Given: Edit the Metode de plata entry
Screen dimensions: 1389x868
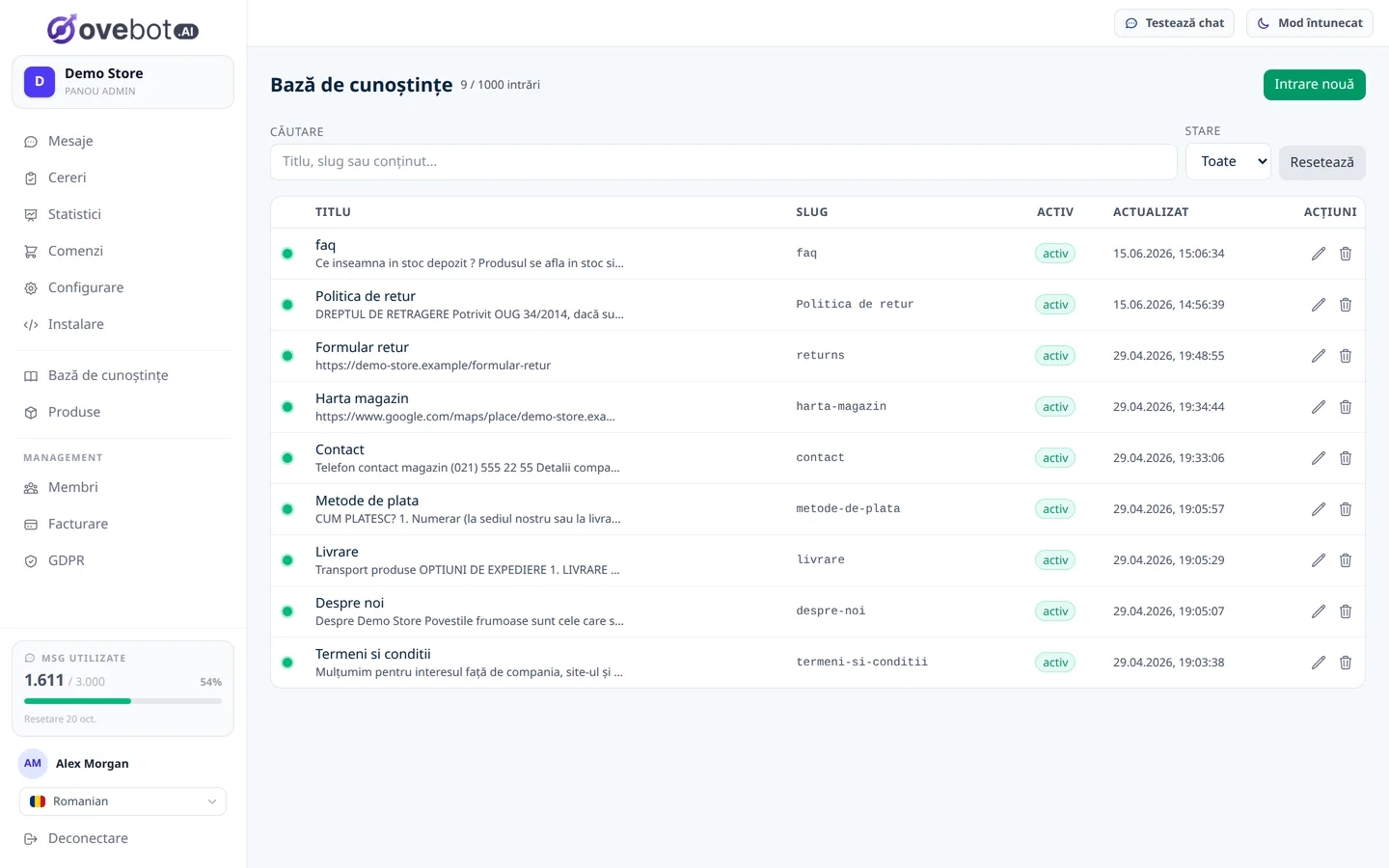Looking at the screenshot, I should pyautogui.click(x=1319, y=509).
